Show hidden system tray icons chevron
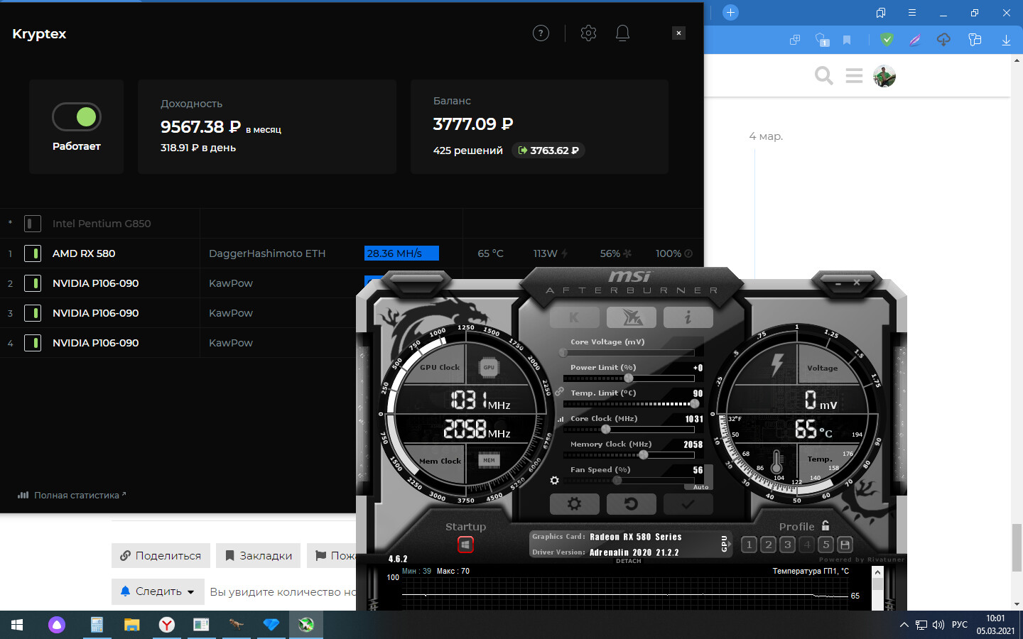Image resolution: width=1023 pixels, height=639 pixels. click(904, 625)
